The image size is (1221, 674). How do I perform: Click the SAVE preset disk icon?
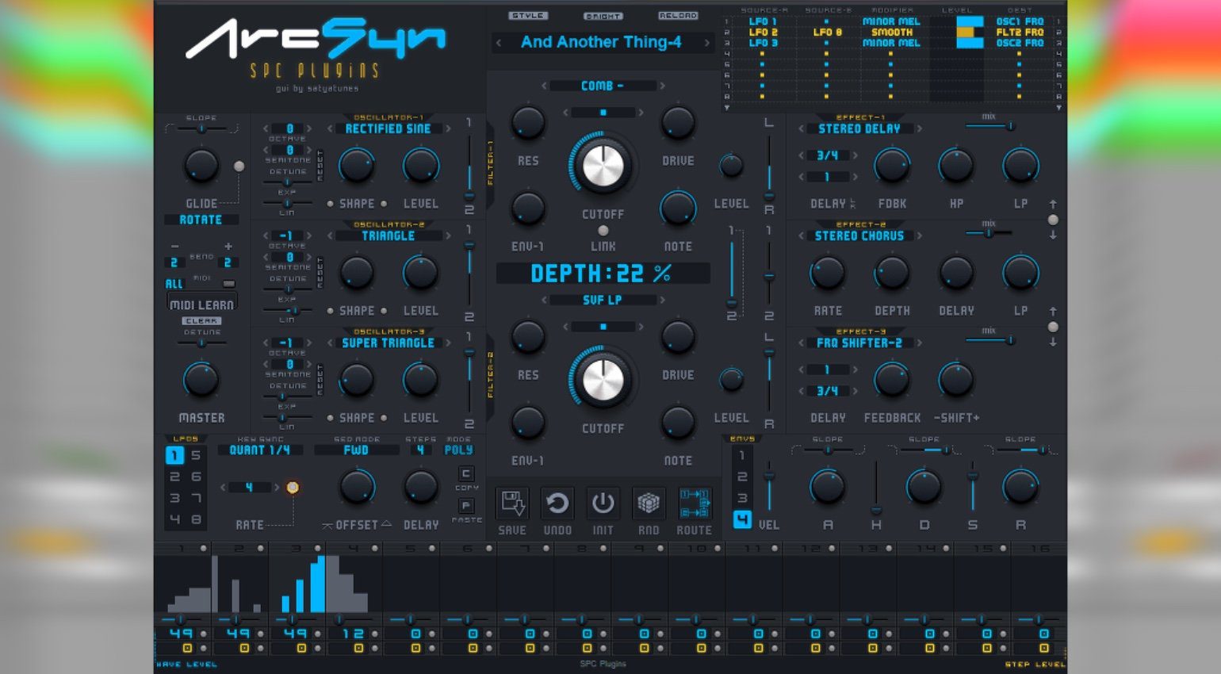coord(512,504)
